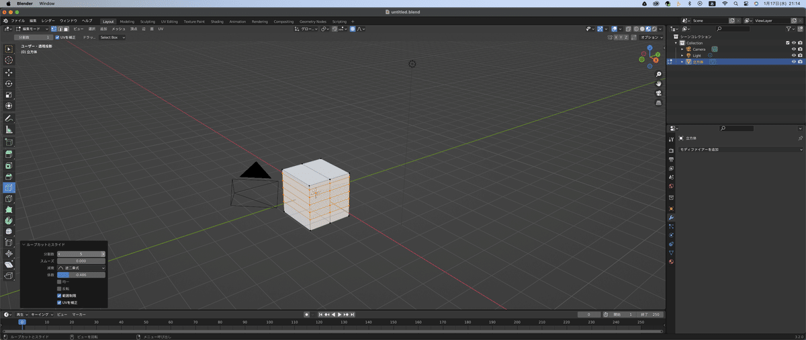Image resolution: width=806 pixels, height=340 pixels.
Task: Click 分割数 field showing 5
Action: click(x=81, y=254)
